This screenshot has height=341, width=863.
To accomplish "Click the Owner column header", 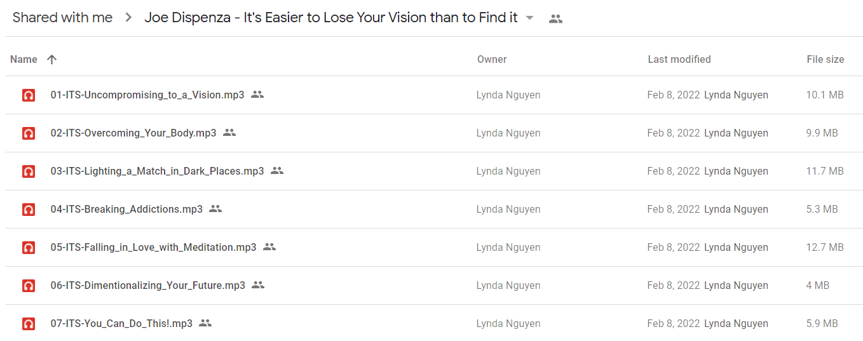I will 492,59.
